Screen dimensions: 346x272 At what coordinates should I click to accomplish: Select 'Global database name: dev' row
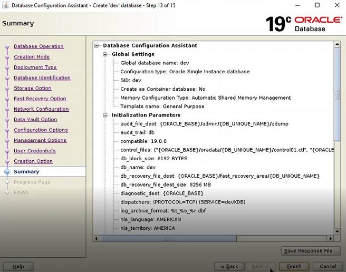(x=155, y=63)
